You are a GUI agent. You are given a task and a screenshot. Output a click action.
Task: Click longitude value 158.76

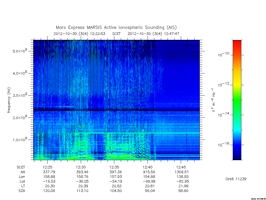click(82, 177)
